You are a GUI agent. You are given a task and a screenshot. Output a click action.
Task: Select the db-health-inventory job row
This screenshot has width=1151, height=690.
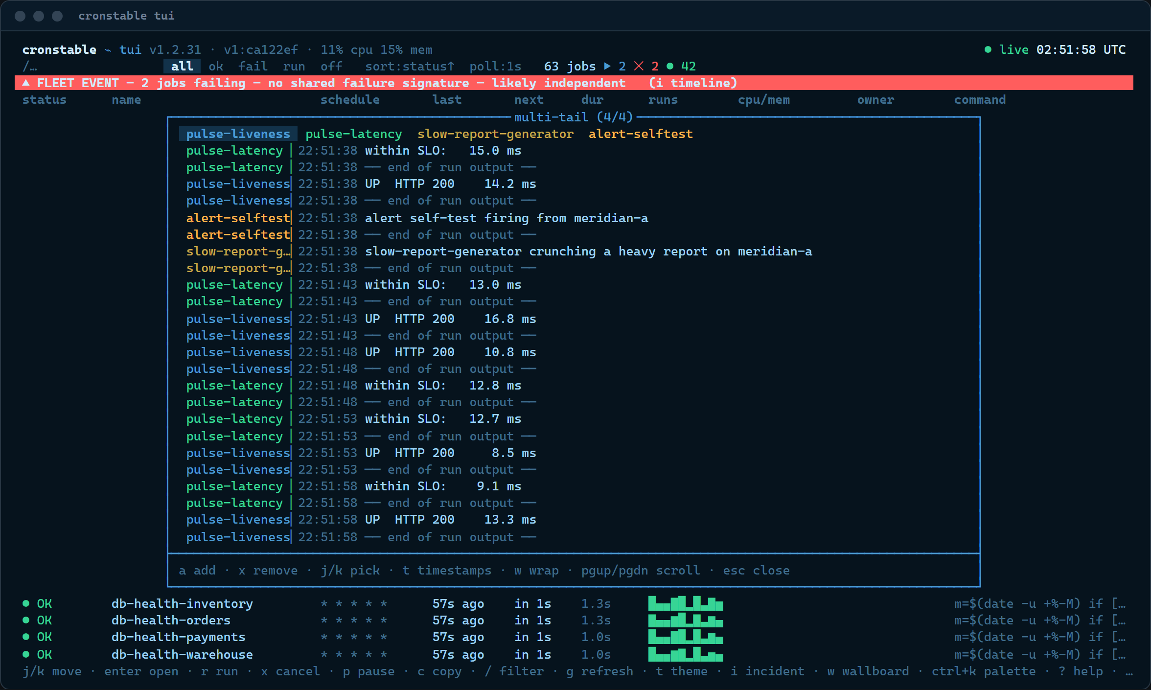click(x=575, y=604)
